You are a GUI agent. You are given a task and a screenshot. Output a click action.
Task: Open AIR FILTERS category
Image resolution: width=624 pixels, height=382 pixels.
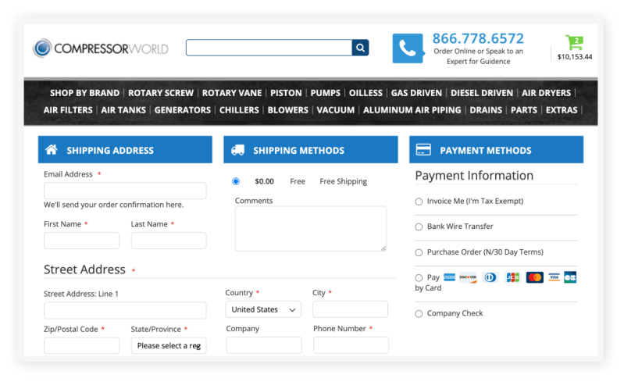click(68, 110)
